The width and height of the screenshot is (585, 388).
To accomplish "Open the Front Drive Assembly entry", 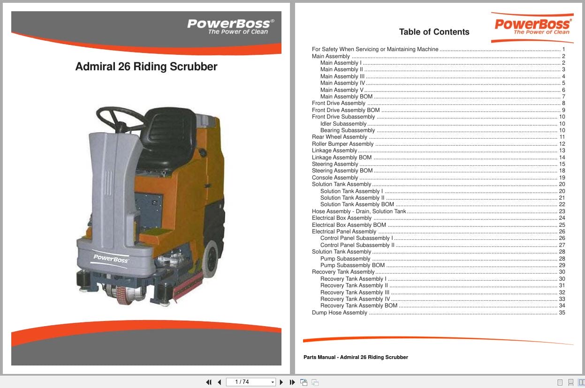I will pyautogui.click(x=340, y=103).
